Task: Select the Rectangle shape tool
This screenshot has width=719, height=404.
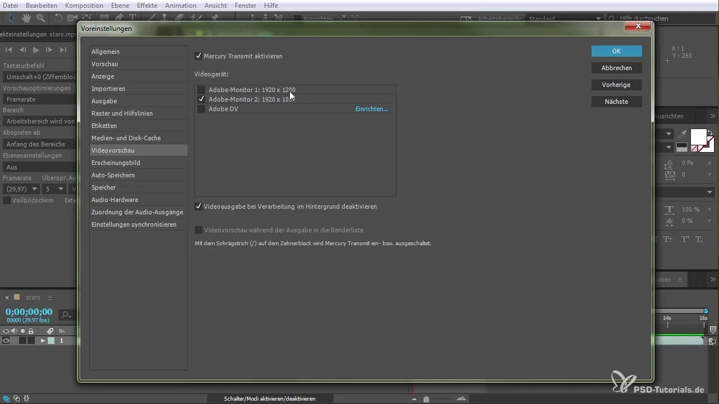Action: tap(104, 18)
